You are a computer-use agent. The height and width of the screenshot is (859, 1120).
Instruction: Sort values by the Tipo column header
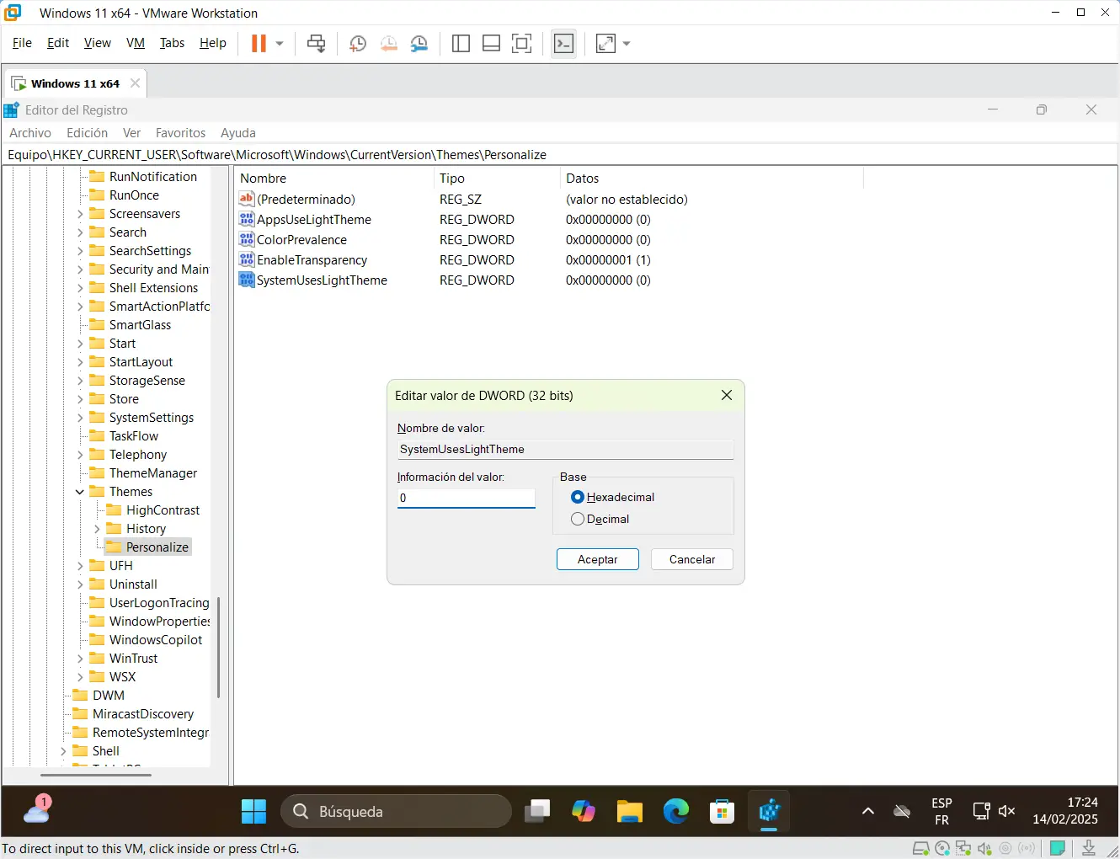[x=497, y=179]
